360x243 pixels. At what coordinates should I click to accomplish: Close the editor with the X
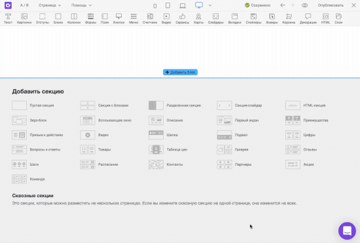coord(353,5)
